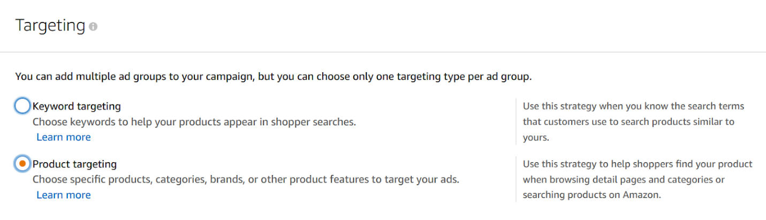Click the Product targeting label text
Viewport: 766px width, 220px height.
[x=74, y=164]
